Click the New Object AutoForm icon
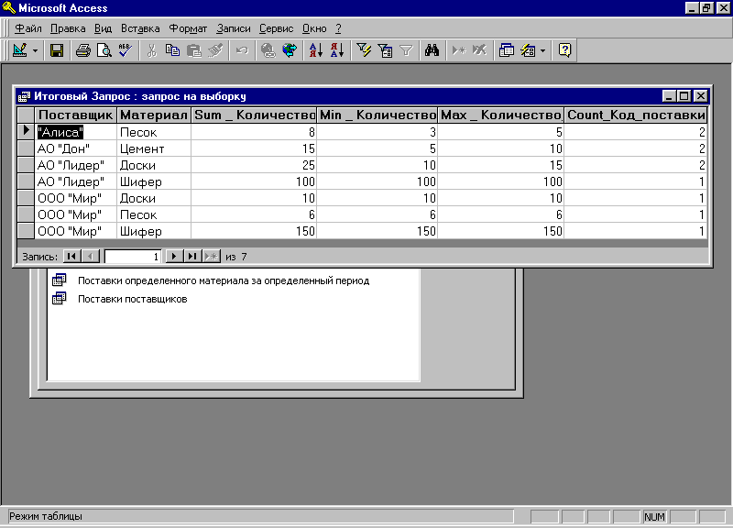The width and height of the screenshot is (733, 528). coord(528,50)
